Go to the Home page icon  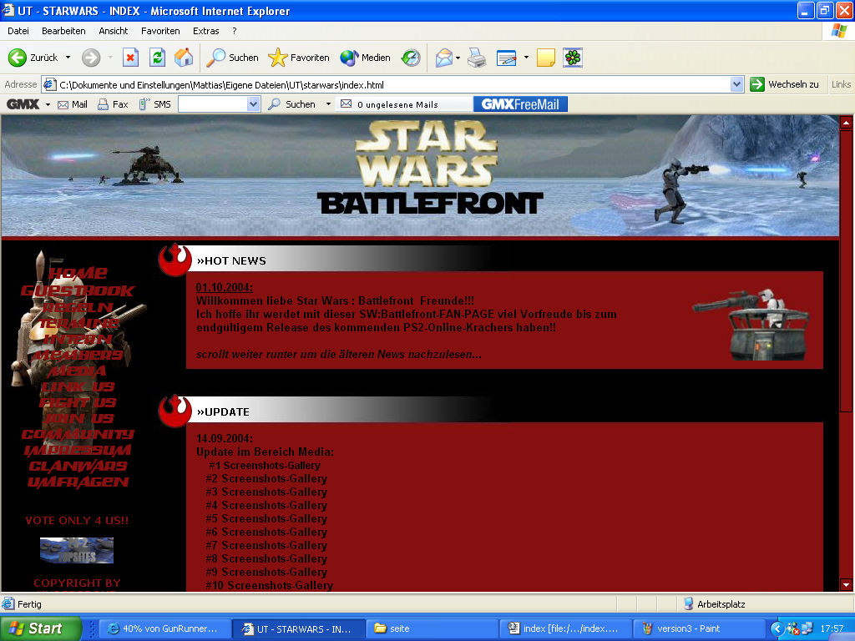point(184,58)
